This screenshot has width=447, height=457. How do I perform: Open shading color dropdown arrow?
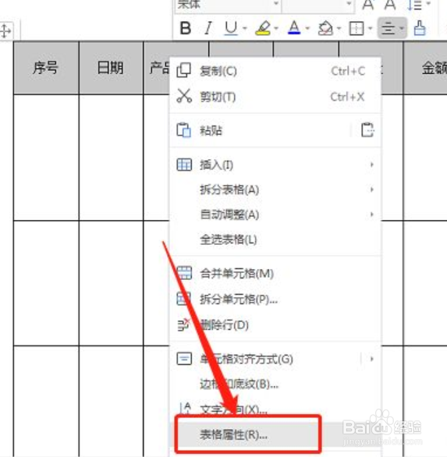[339, 29]
